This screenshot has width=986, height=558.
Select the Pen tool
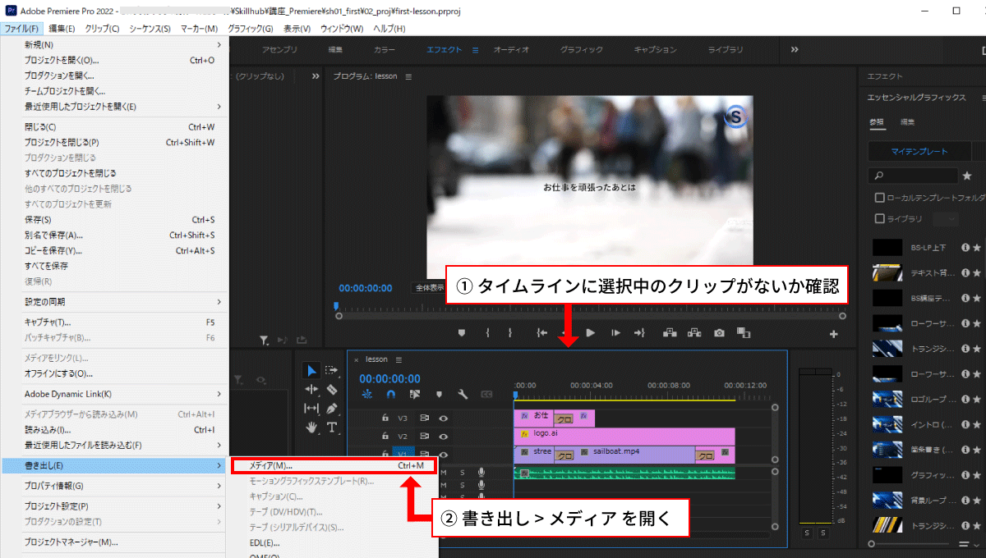click(332, 409)
